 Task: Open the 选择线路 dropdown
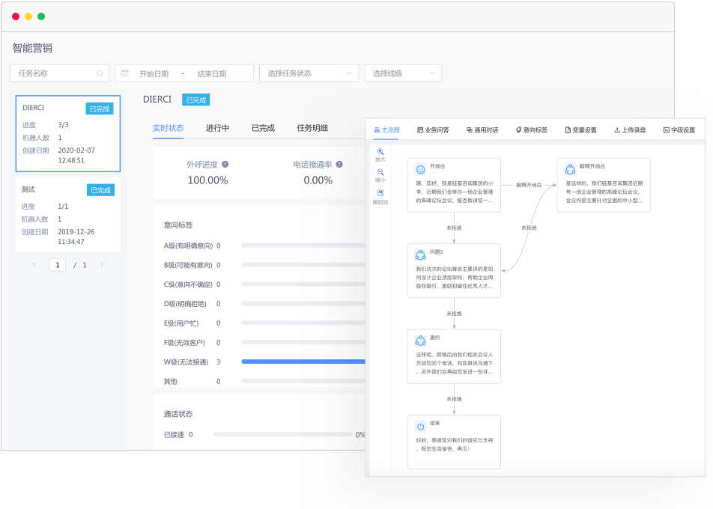[x=403, y=73]
